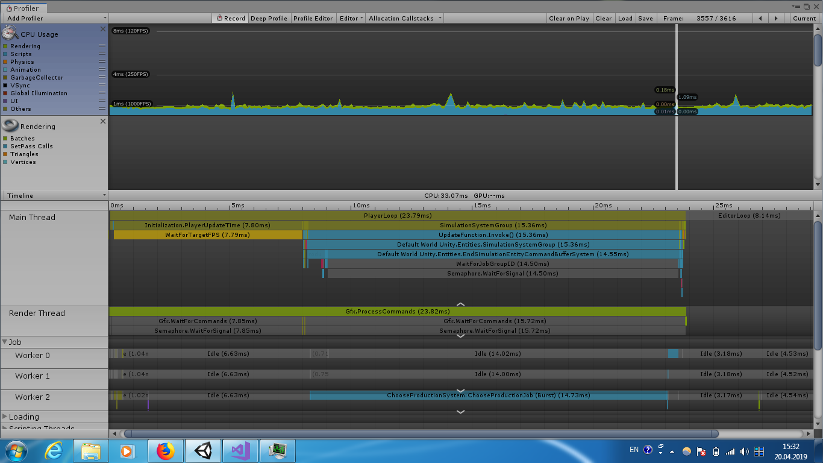The height and width of the screenshot is (463, 823).
Task: Close the CPU Usage profiler module
Action: point(102,29)
